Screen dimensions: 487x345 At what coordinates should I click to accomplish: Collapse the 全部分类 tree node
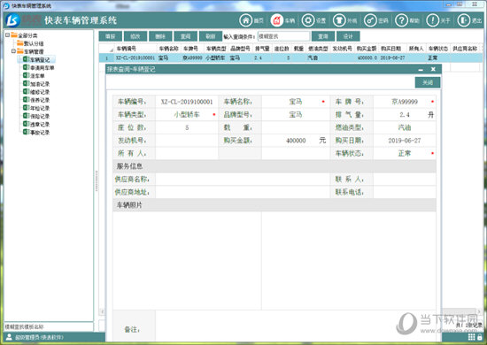pyautogui.click(x=7, y=35)
